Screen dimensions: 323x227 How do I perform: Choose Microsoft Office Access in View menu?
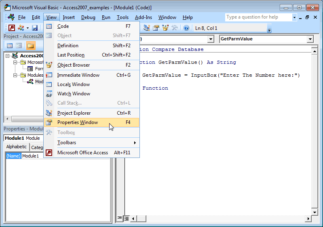point(92,153)
